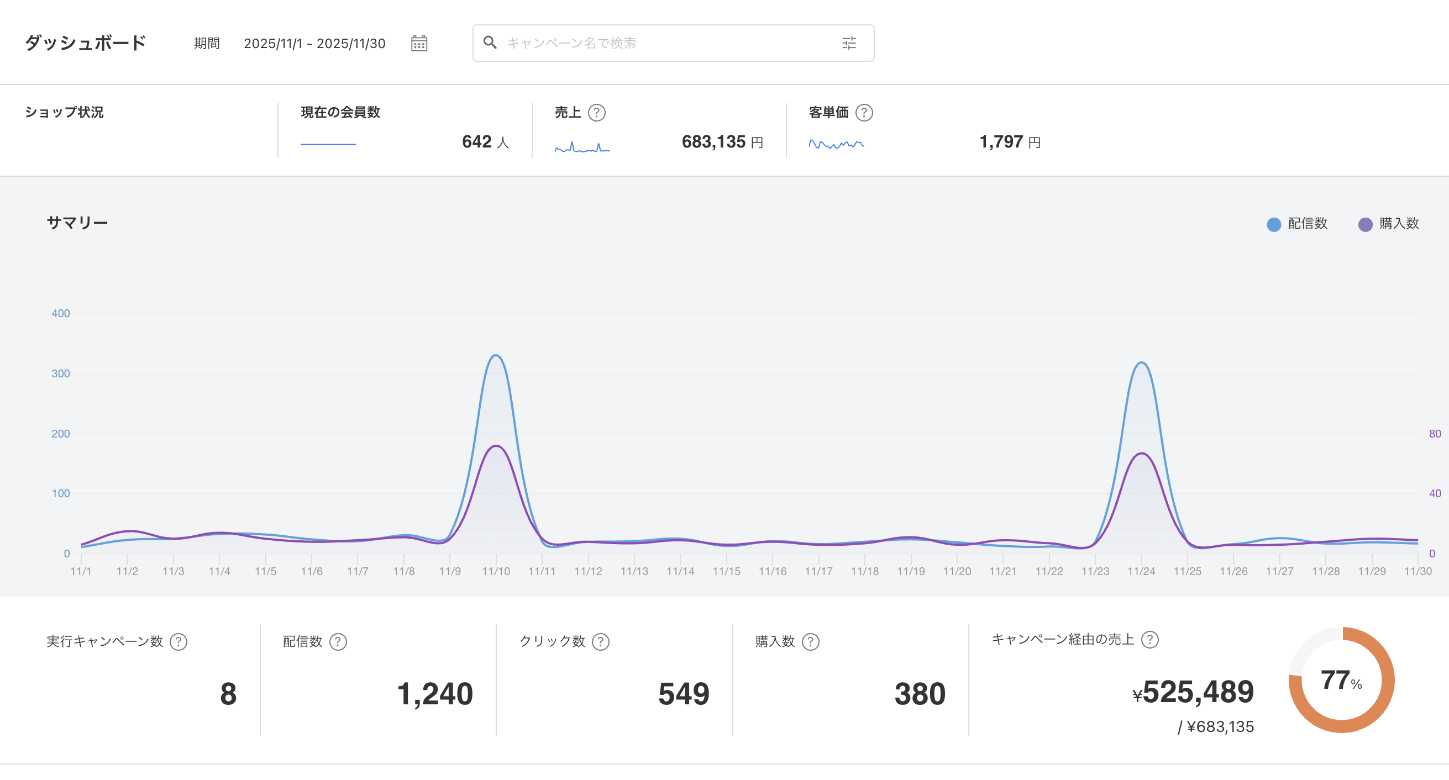Click the 客単価 sparkline chart

[x=836, y=145]
